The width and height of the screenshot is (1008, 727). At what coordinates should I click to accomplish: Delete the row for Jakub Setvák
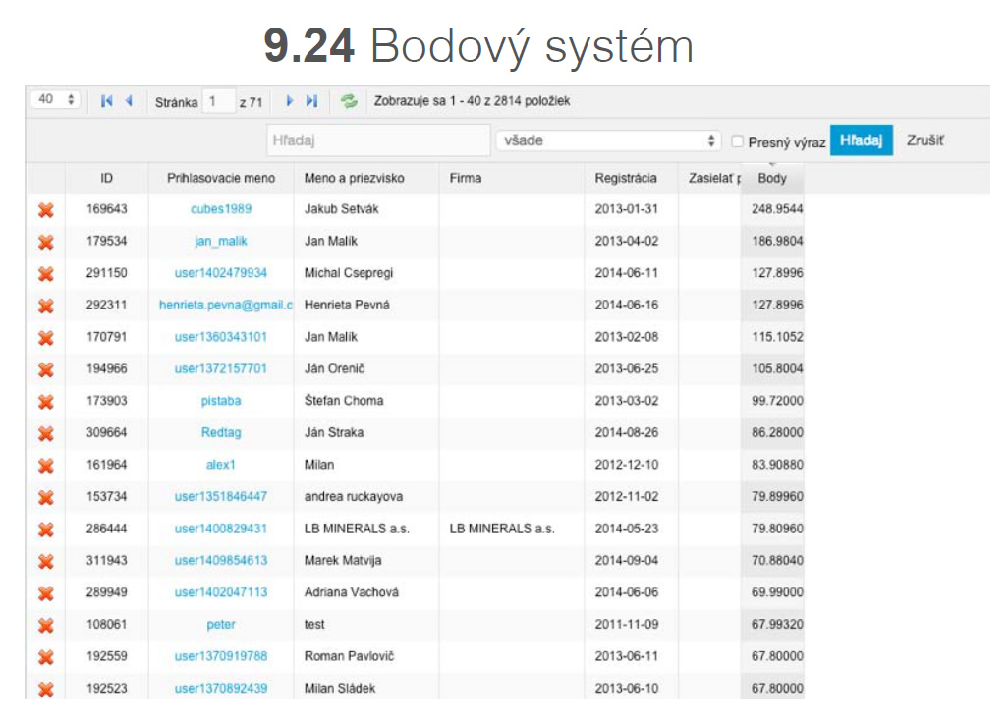pos(45,209)
